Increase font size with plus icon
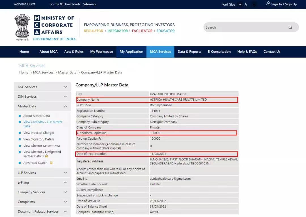This screenshot has width=306, height=217. [240, 5]
